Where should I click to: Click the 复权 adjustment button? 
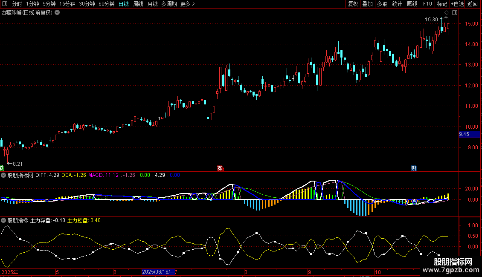click(353, 4)
